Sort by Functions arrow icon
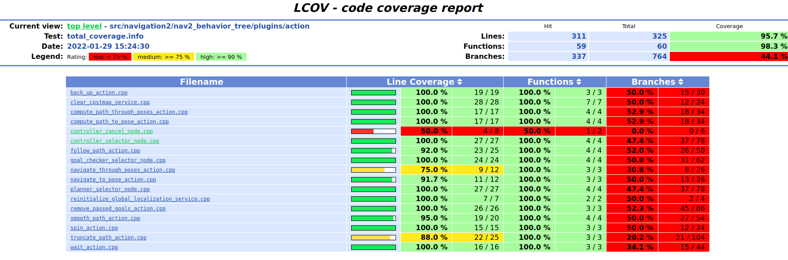 click(x=579, y=82)
